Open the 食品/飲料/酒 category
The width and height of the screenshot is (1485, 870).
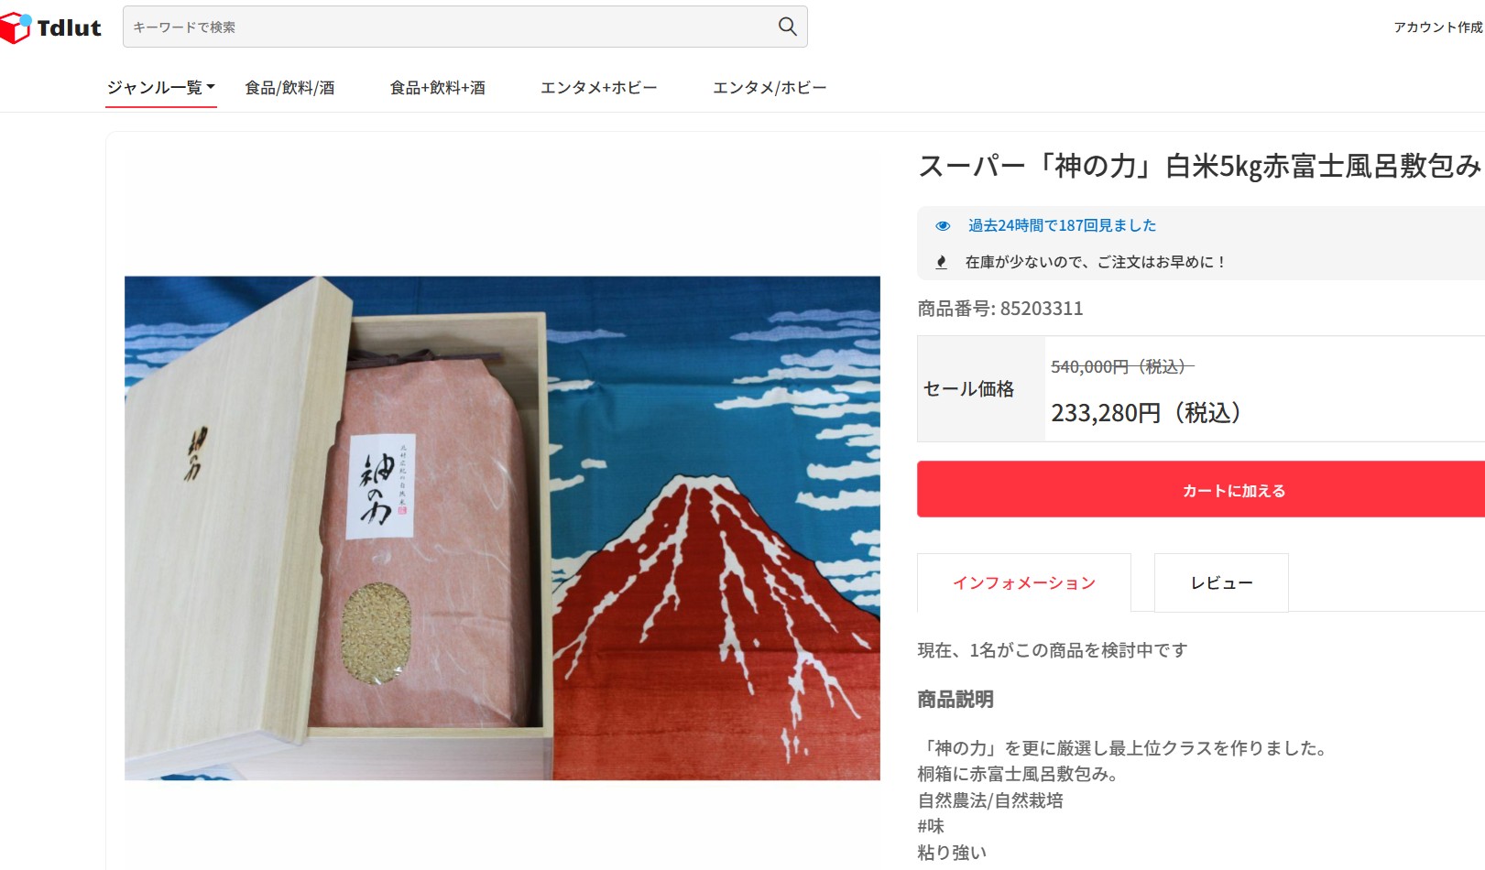click(x=289, y=88)
